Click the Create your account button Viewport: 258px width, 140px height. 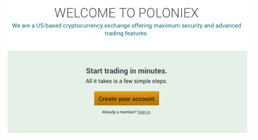(127, 98)
